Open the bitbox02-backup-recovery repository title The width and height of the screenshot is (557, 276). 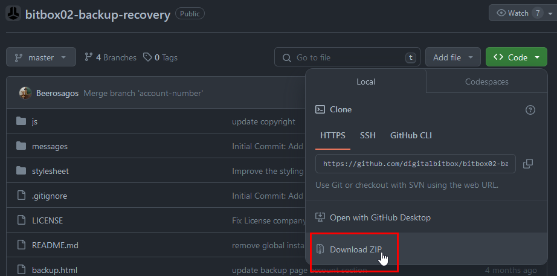click(98, 14)
